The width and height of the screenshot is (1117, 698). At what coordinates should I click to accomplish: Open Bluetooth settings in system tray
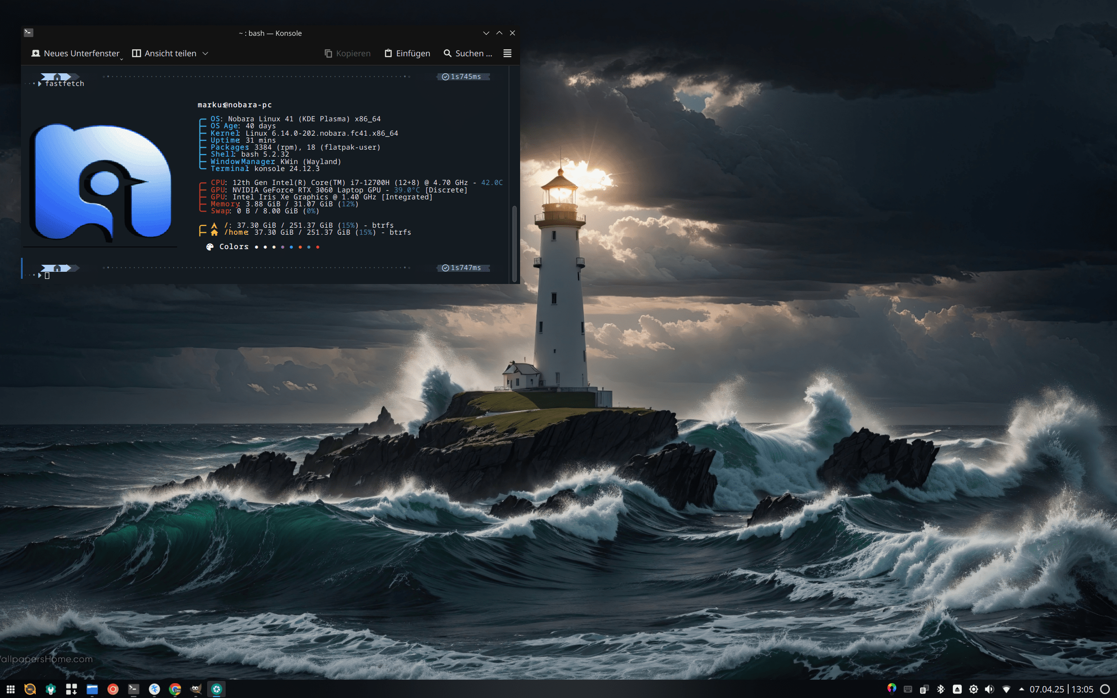point(941,689)
